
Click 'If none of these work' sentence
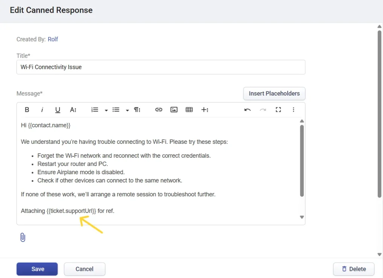click(118, 194)
